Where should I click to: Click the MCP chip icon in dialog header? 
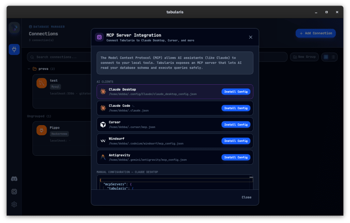(x=99, y=37)
